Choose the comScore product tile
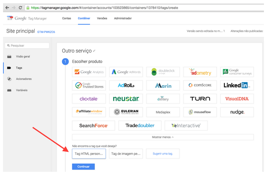 pos(200,85)
